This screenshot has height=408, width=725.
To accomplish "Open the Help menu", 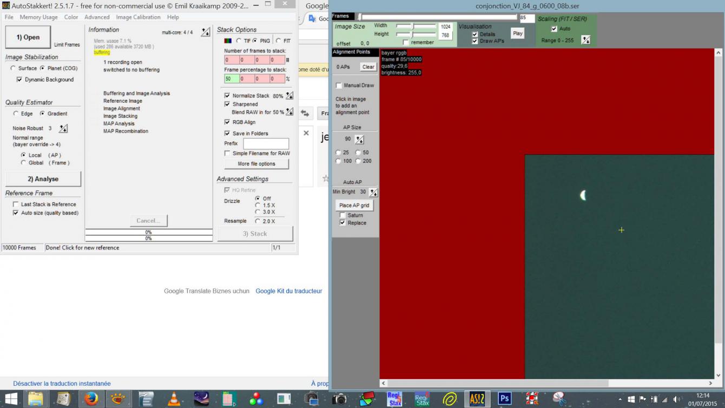I will (x=173, y=17).
